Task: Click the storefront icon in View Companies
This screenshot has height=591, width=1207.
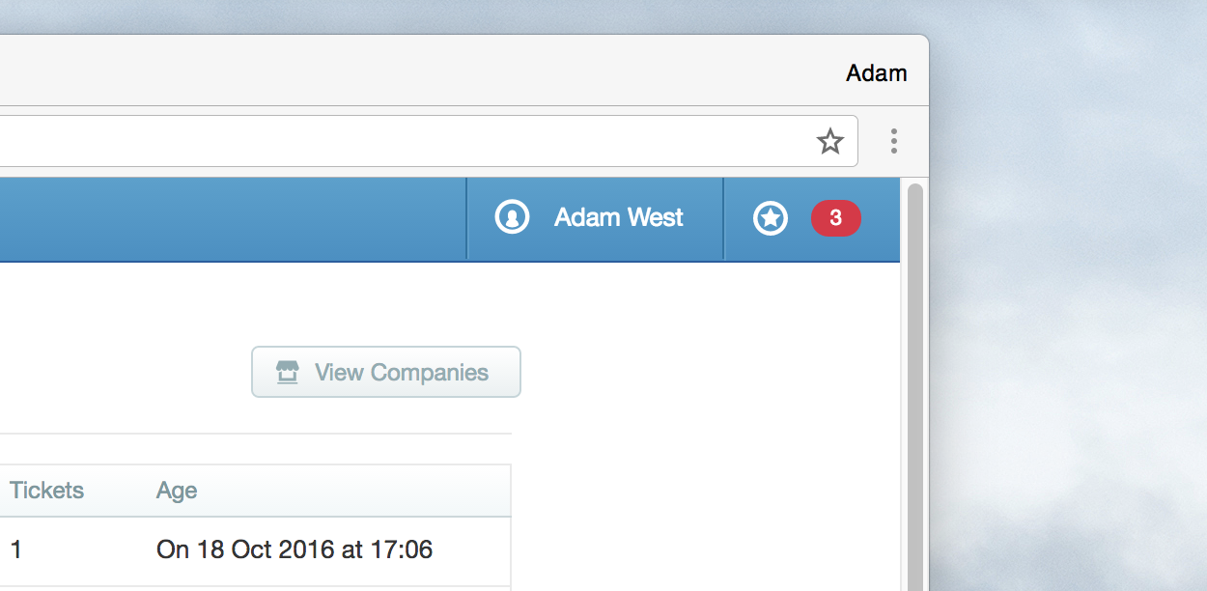Action: (287, 372)
